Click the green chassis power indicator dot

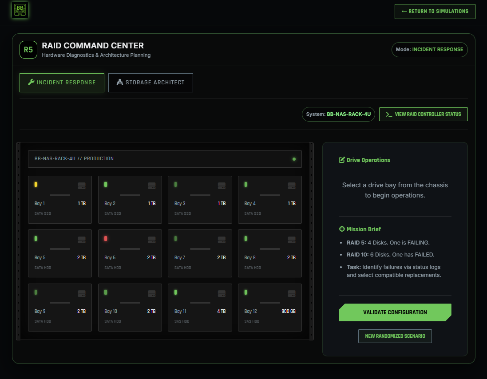coord(294,159)
